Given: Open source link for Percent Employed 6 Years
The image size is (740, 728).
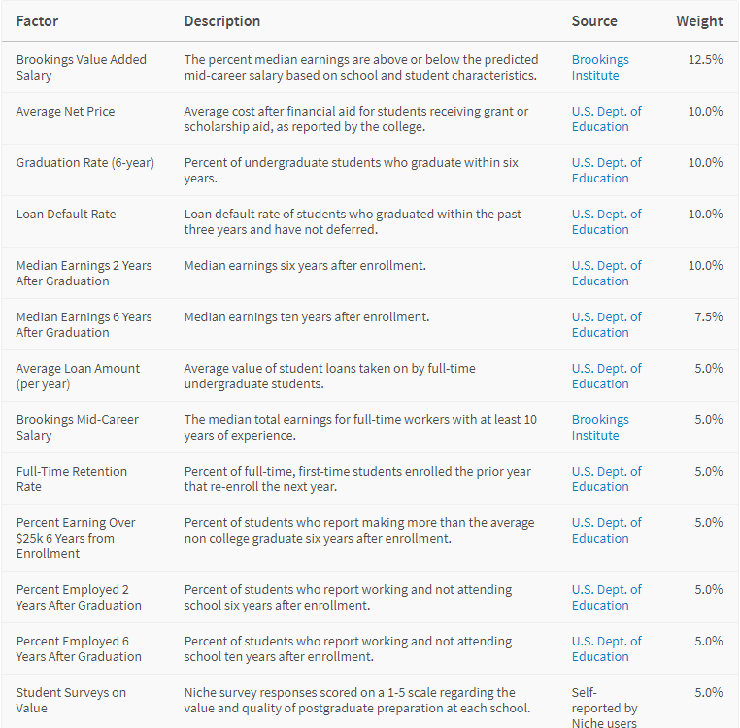Looking at the screenshot, I should 606,648.
